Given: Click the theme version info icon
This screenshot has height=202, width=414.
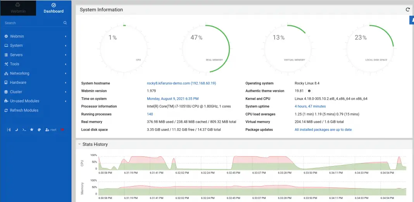Looking at the screenshot, I should [309, 91].
